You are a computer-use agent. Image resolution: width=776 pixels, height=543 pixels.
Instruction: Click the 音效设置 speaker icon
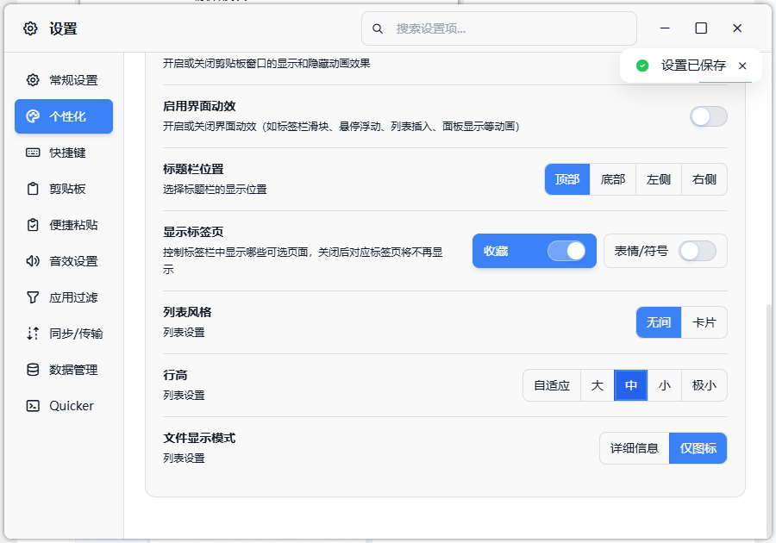pyautogui.click(x=33, y=261)
